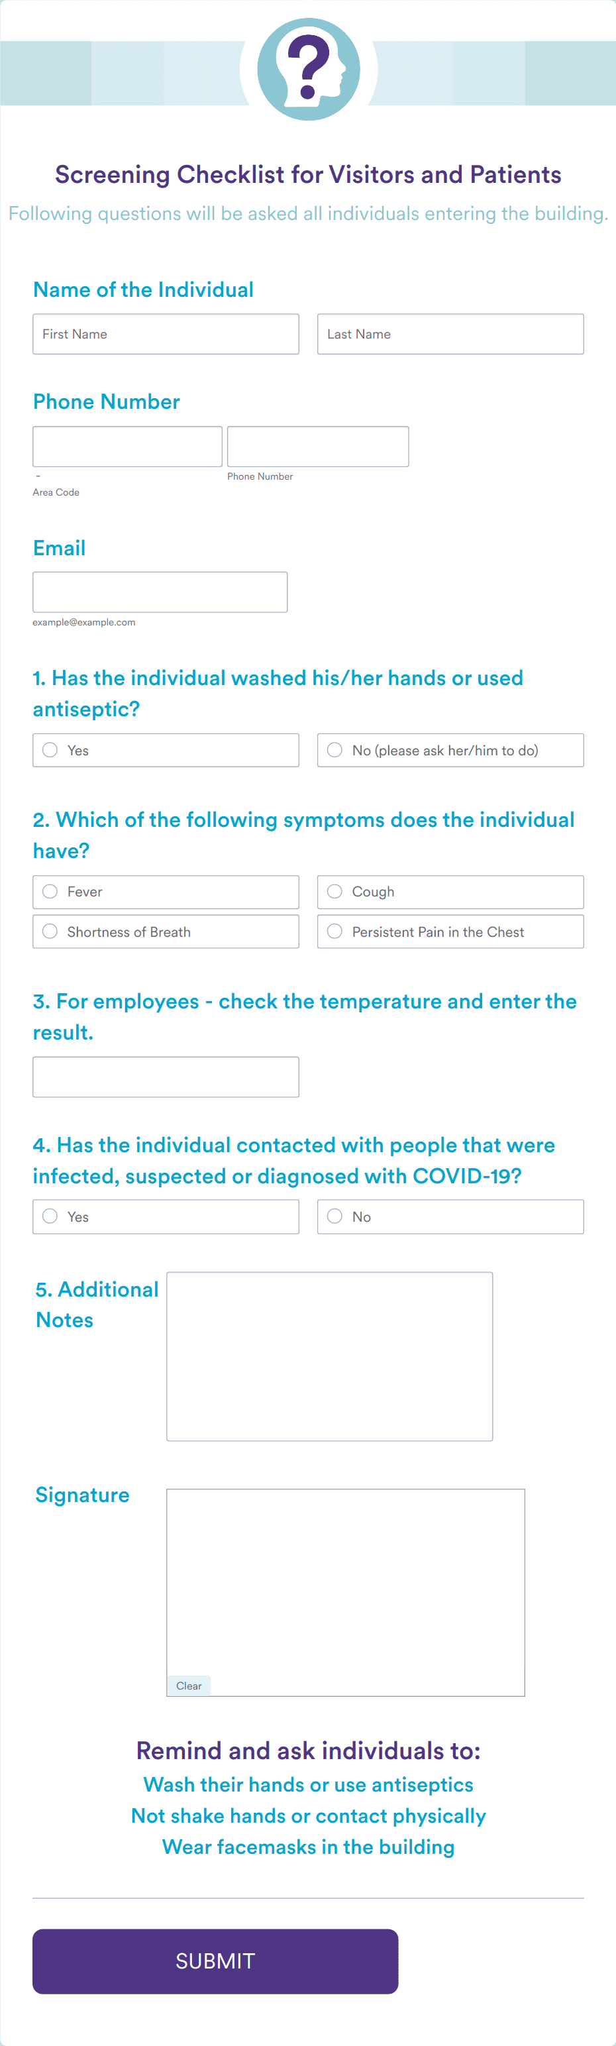Click the question mark head logo icon
616x2046 pixels.
click(308, 69)
